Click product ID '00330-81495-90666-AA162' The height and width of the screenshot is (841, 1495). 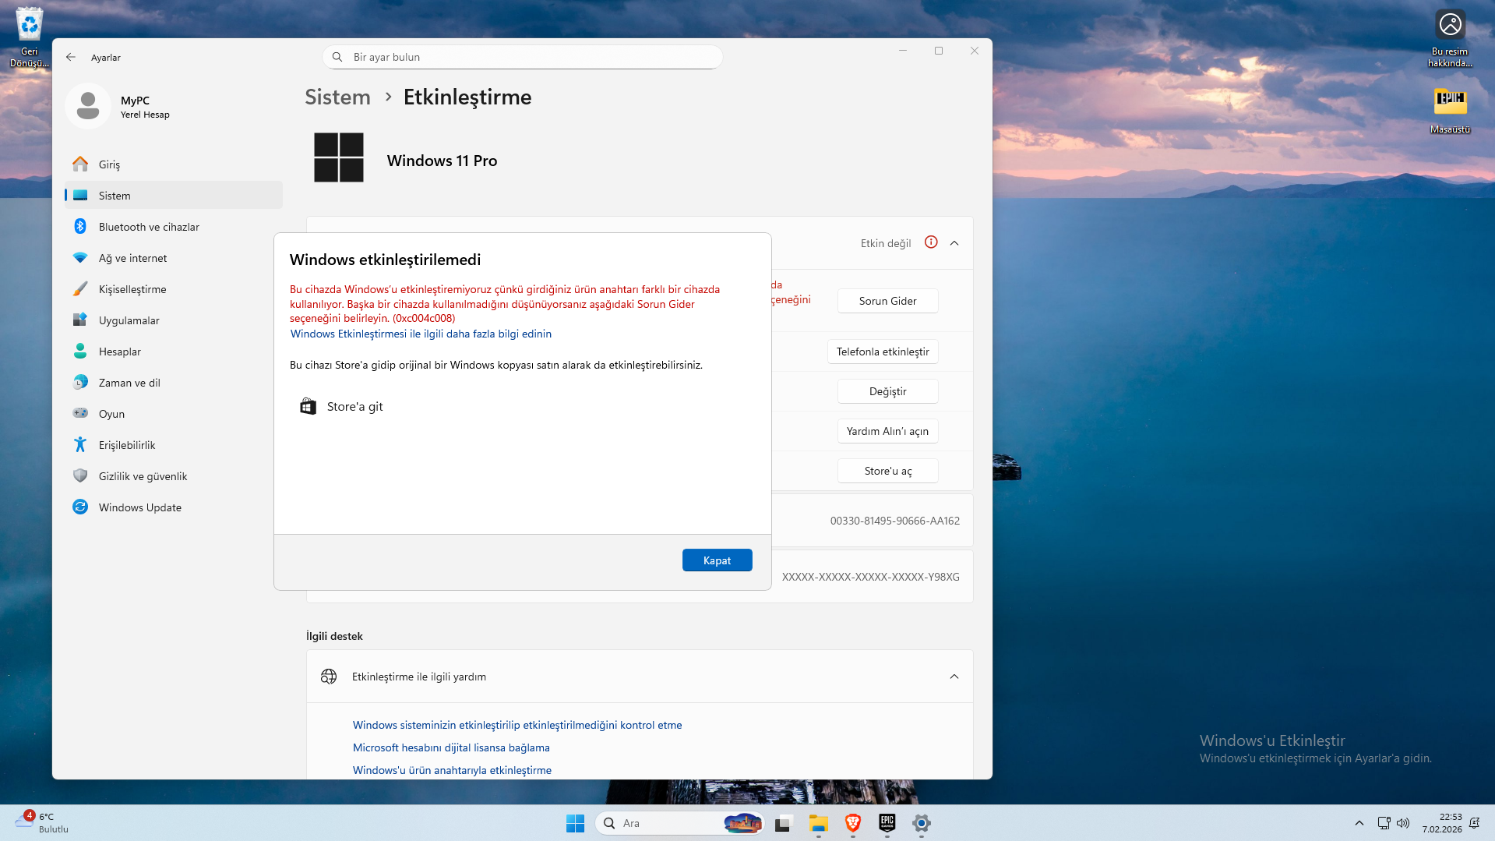tap(894, 521)
